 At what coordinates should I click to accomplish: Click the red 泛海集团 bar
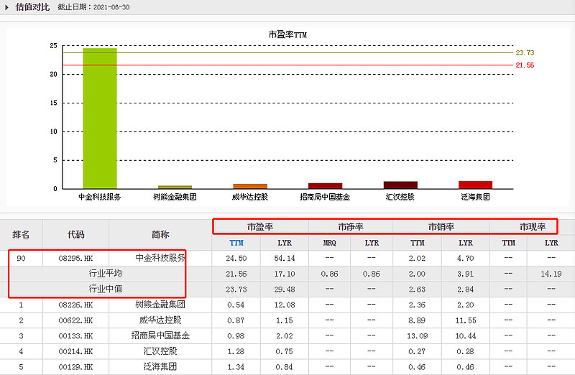click(476, 185)
